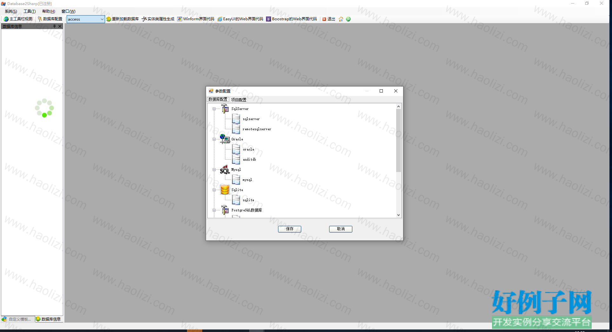
Task: Open the access database dropdown
Action: tap(102, 19)
